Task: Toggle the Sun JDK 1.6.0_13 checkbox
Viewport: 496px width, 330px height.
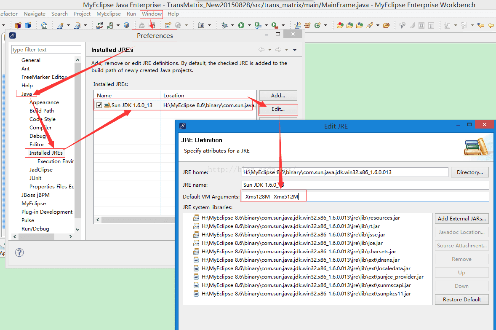Action: (99, 105)
